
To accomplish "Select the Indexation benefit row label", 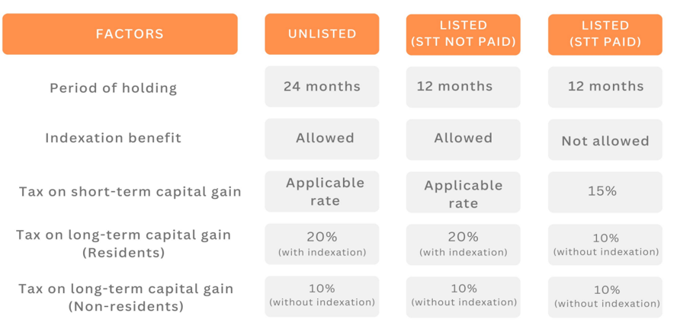I will (113, 139).
